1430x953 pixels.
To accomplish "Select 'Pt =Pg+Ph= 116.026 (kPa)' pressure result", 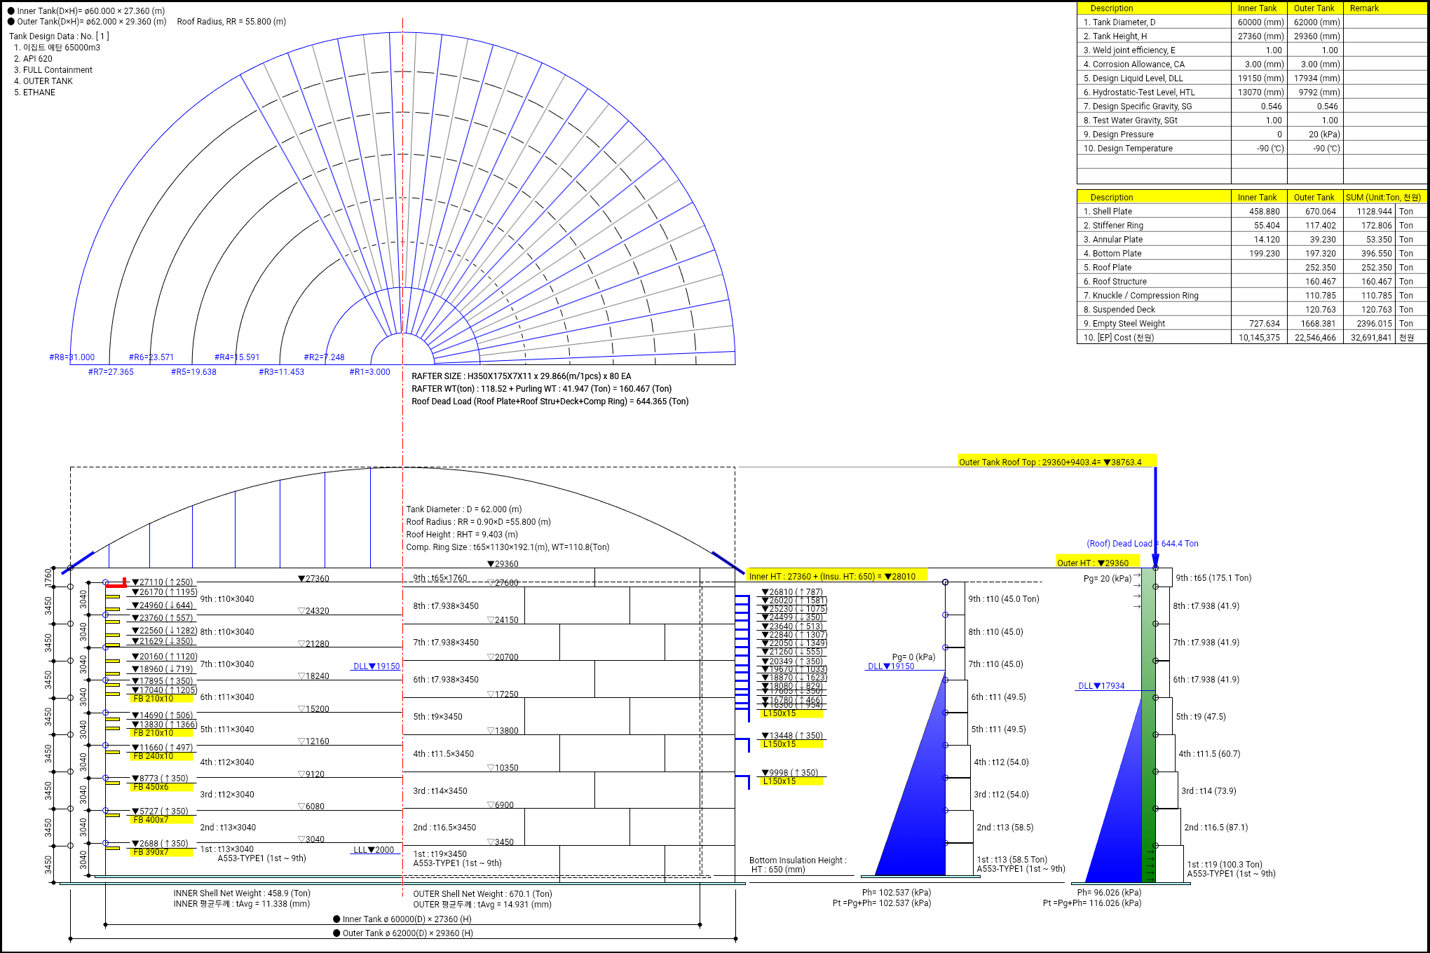I will coord(1092,903).
